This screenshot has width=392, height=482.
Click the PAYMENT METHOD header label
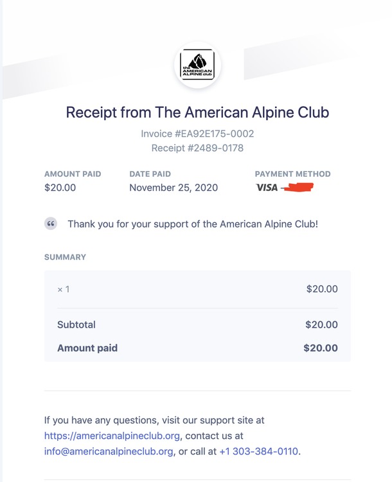click(x=292, y=174)
